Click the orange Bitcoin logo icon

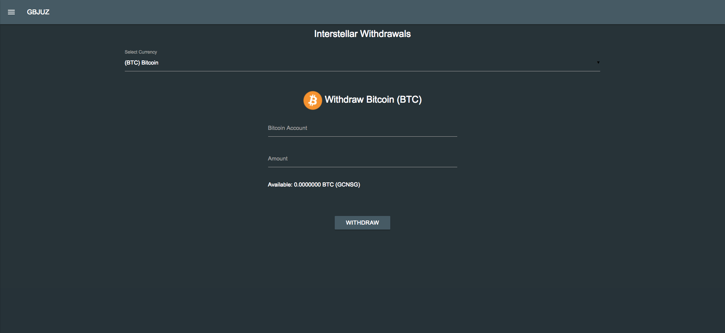[313, 100]
